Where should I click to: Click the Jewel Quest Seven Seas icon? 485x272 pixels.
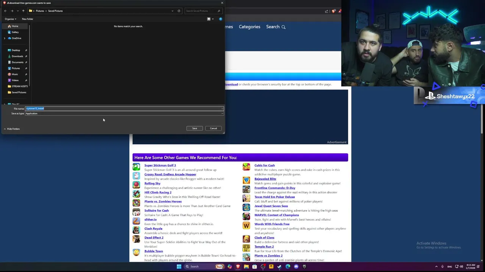246,207
